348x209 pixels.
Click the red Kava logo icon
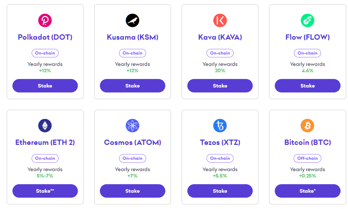[220, 20]
